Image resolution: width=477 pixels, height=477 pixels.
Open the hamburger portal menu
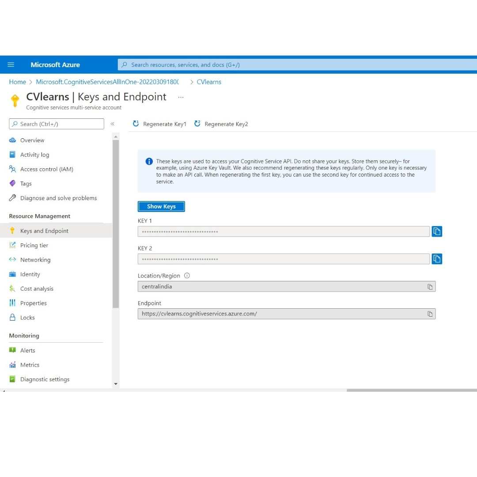coord(11,64)
